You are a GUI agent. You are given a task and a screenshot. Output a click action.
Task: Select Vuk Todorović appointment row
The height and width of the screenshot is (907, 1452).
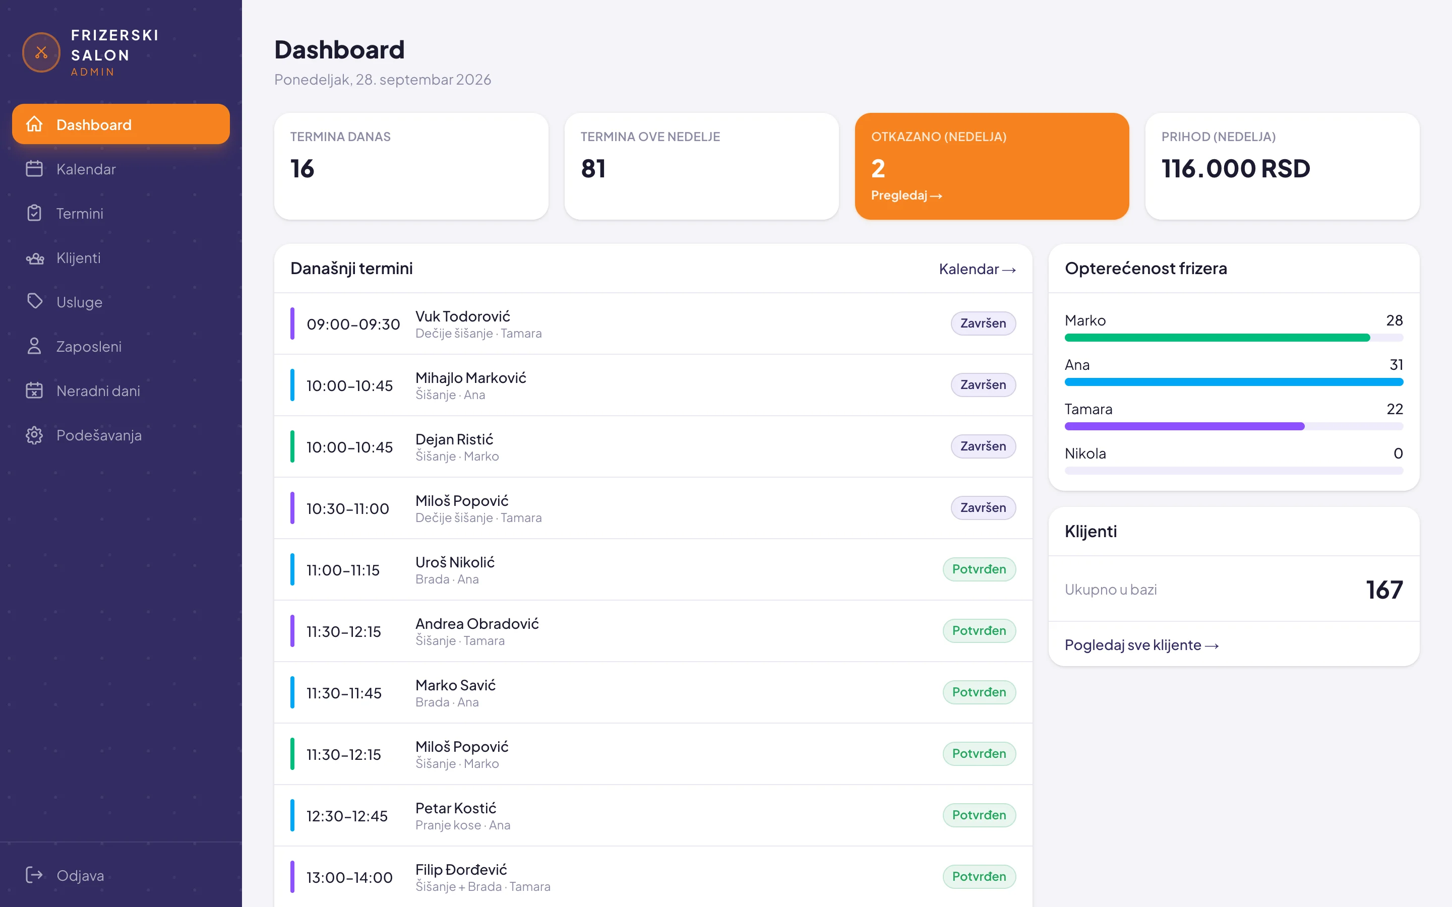(653, 324)
